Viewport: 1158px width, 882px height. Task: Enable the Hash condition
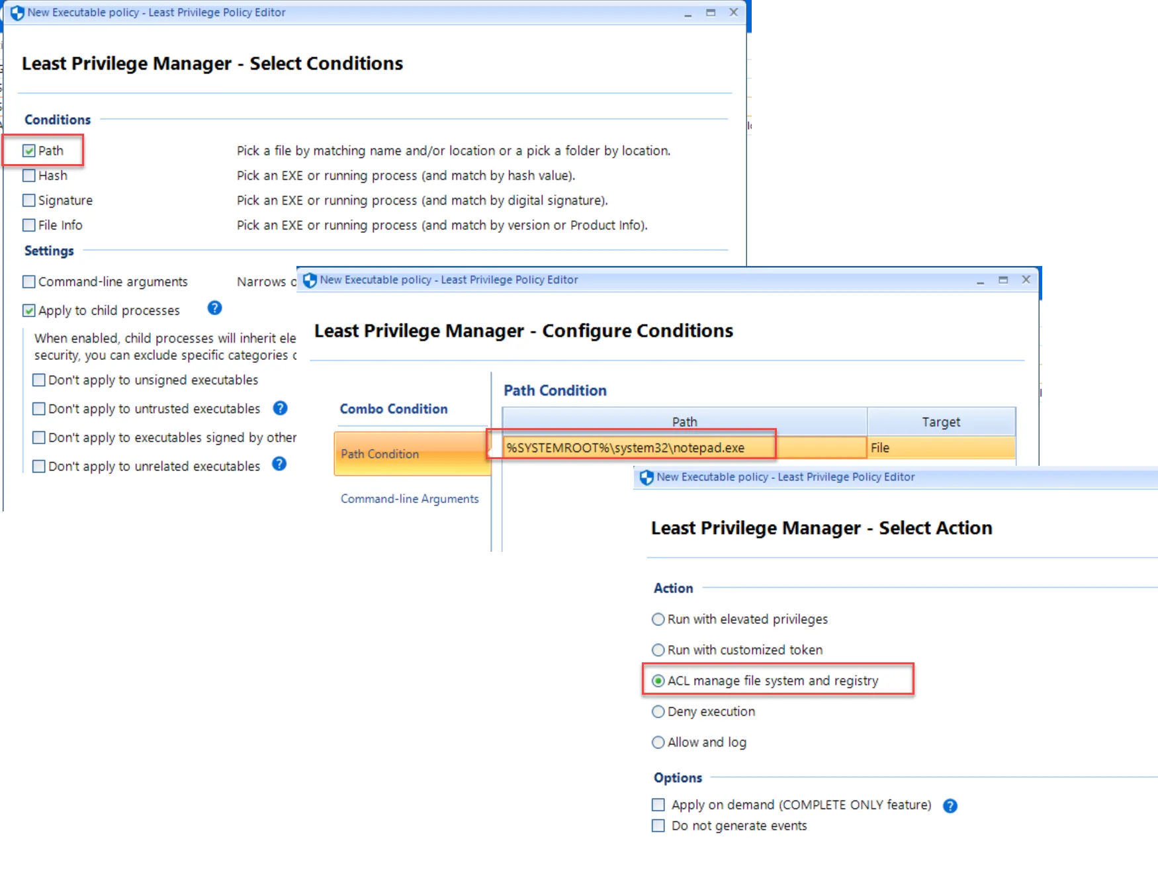tap(28, 175)
